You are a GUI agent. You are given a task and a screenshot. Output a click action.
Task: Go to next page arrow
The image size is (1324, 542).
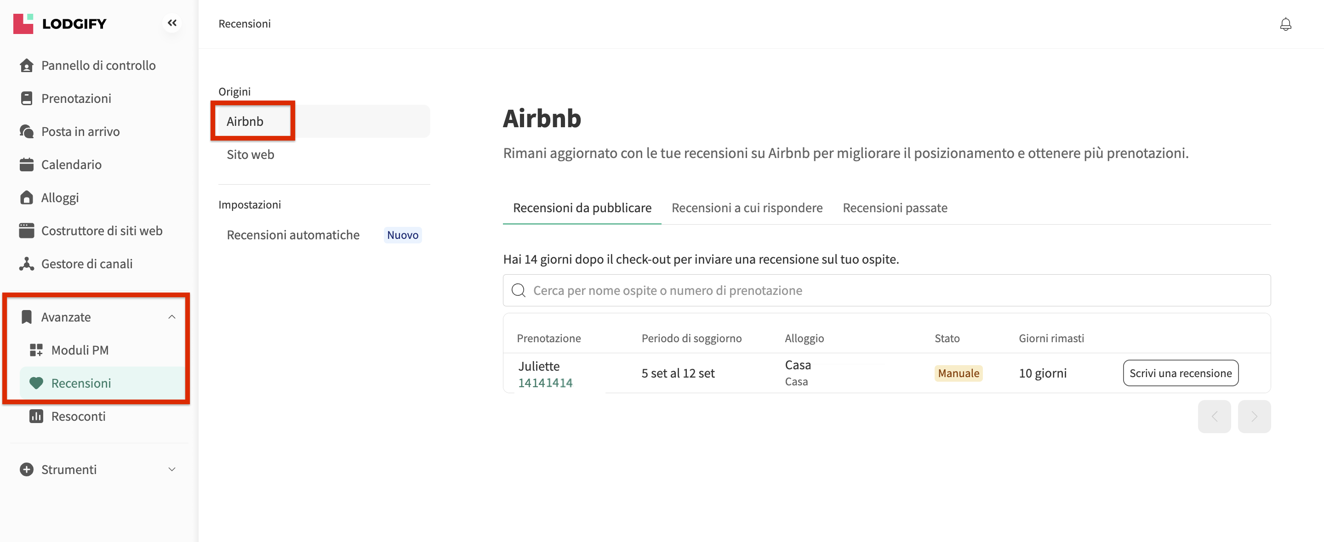[x=1254, y=417]
